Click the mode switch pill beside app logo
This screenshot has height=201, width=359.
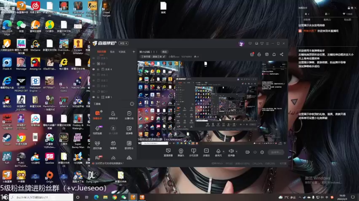tap(123, 43)
